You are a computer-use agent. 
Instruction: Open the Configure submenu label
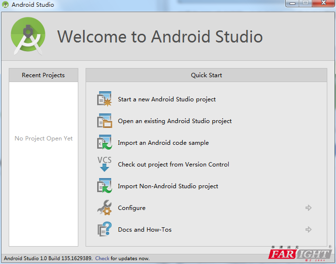[x=131, y=208]
